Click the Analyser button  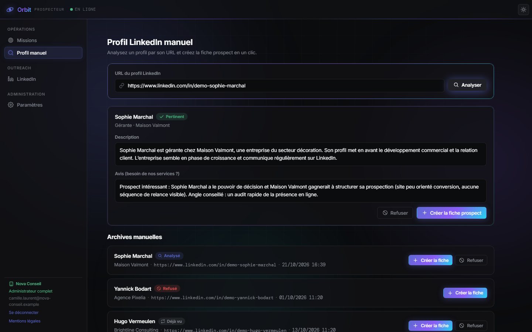tap(467, 85)
